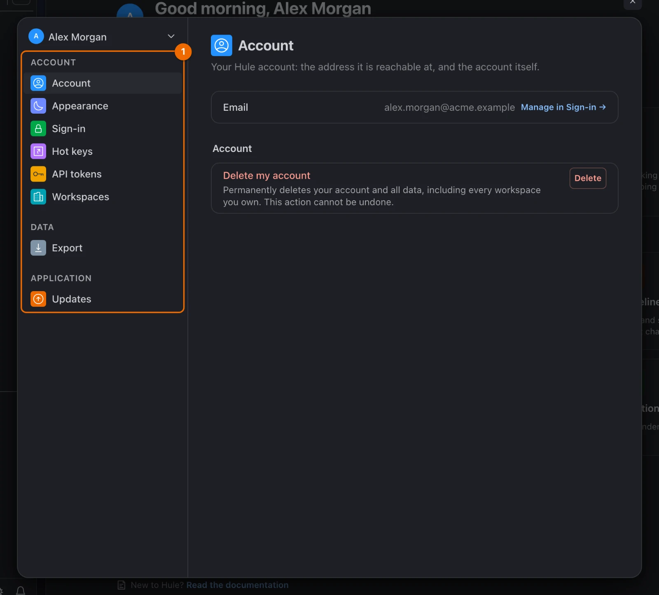Image resolution: width=659 pixels, height=595 pixels.
Task: Open the Sign-in settings section
Action: (x=103, y=128)
